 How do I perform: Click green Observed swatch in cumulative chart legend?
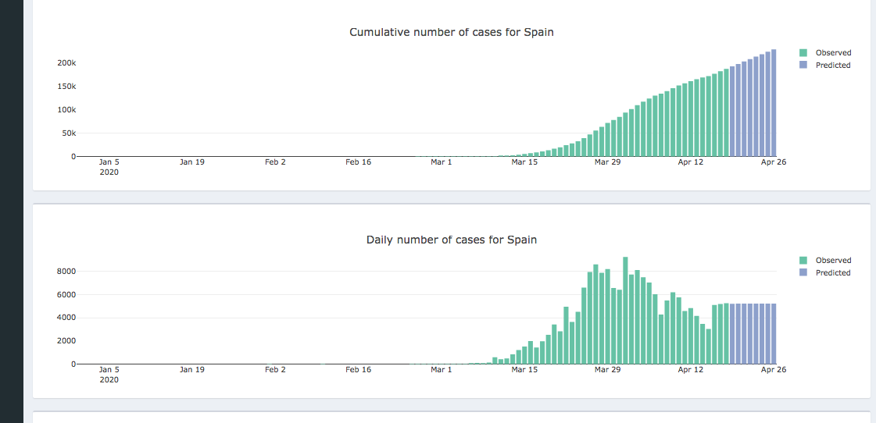[x=803, y=53]
